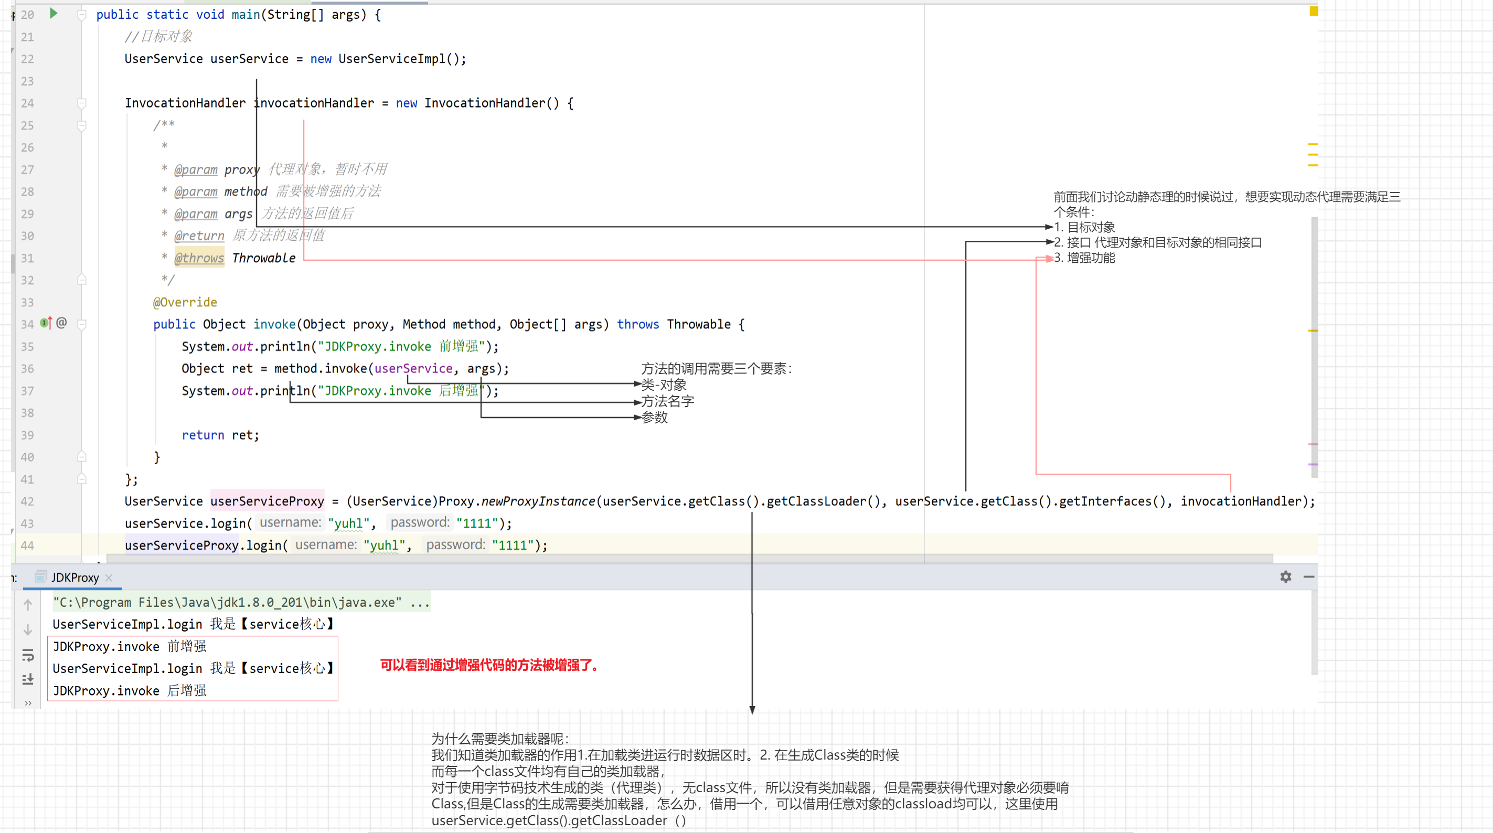Viewport: 1493px width, 833px height.
Task: Click "newProxyInstance" method on line 42
Action: coord(538,501)
